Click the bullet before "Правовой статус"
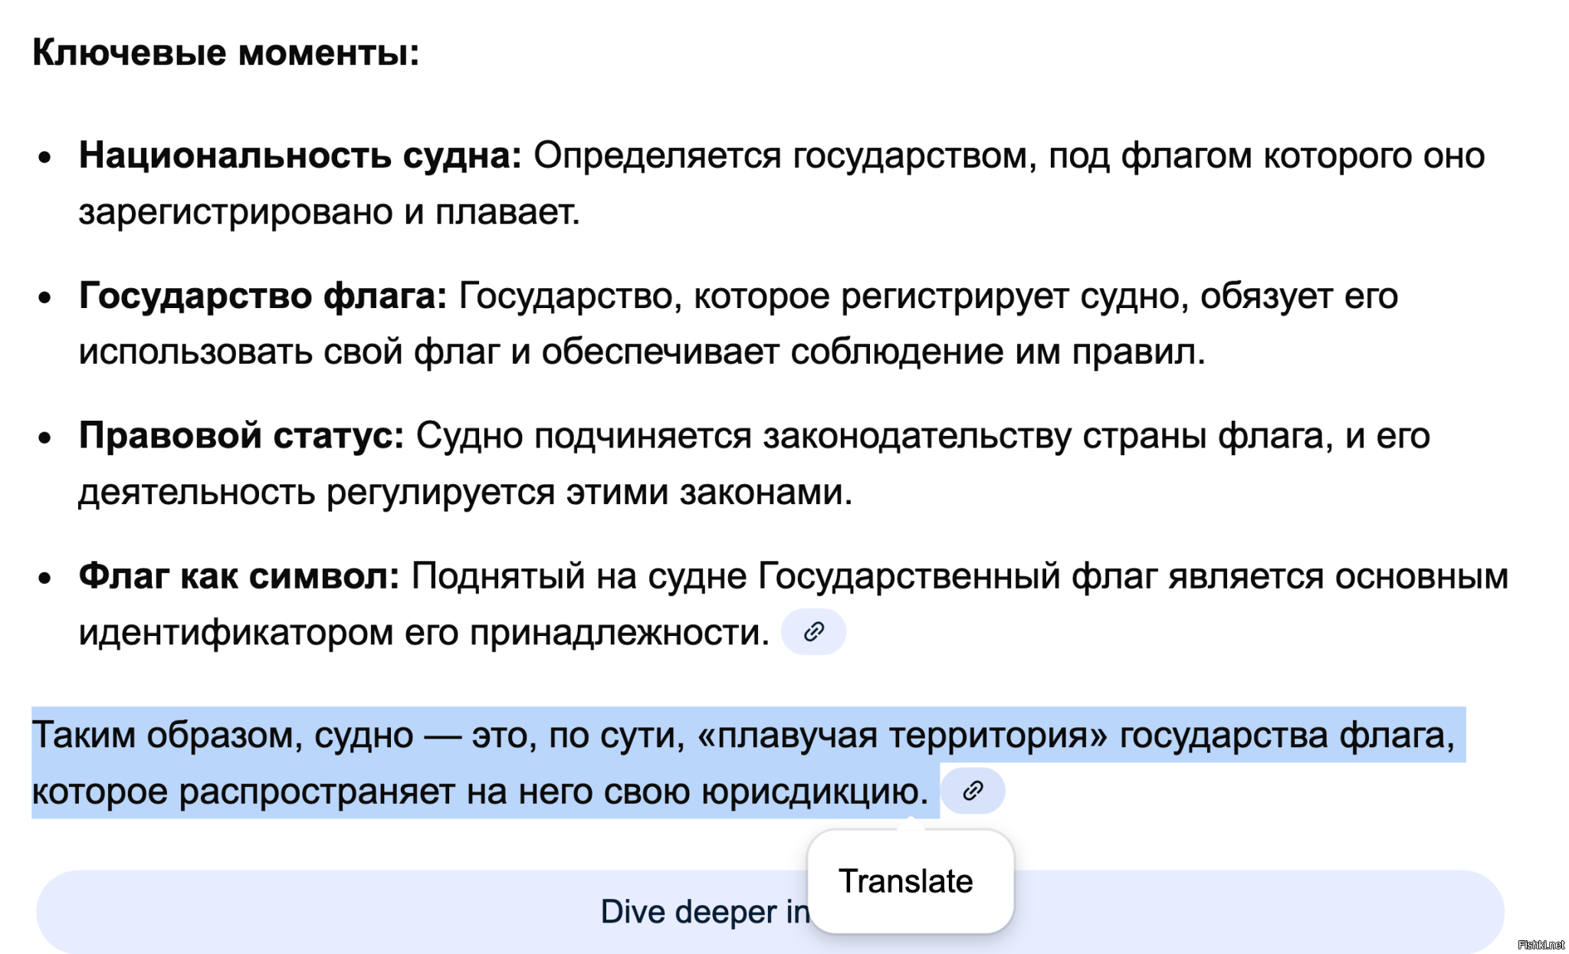Image resolution: width=1569 pixels, height=954 pixels. click(45, 438)
